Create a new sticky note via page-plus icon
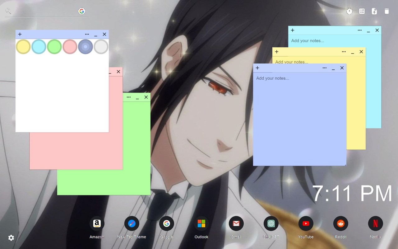 (374, 11)
